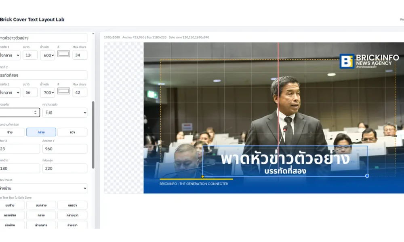Snap text box to กลางขวา (middle-right)
This screenshot has width=404, height=242.
click(x=72, y=215)
